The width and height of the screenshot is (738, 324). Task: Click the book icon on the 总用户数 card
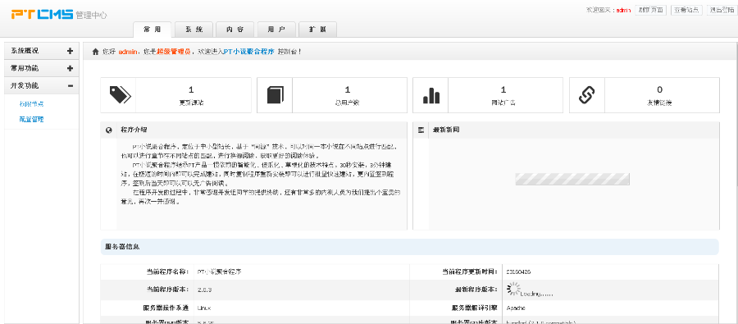coord(276,95)
